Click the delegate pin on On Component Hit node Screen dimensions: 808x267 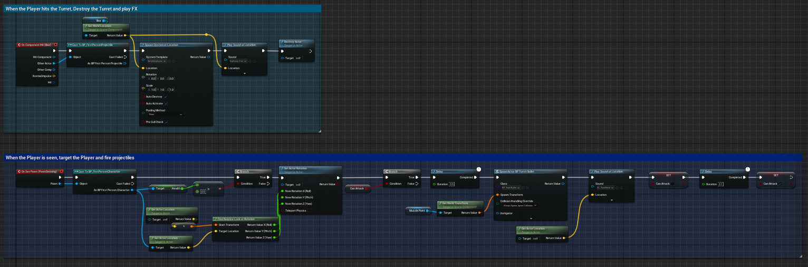[55, 45]
